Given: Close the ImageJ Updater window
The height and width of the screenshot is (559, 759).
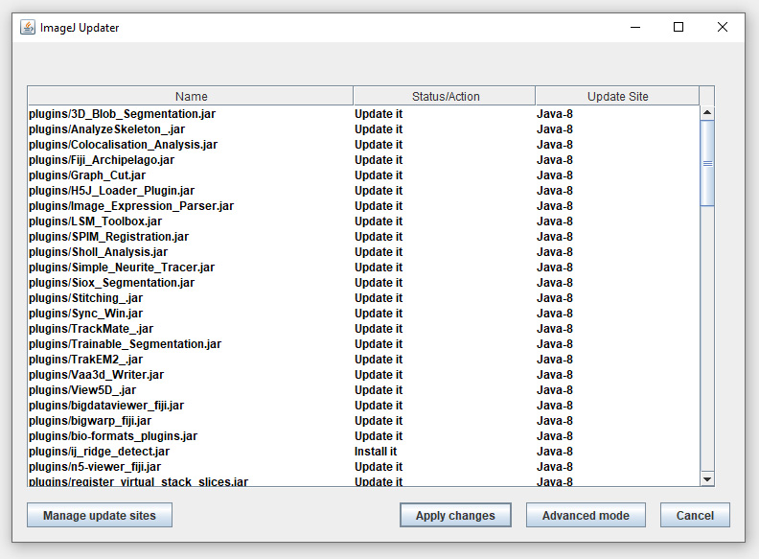Looking at the screenshot, I should [x=723, y=27].
